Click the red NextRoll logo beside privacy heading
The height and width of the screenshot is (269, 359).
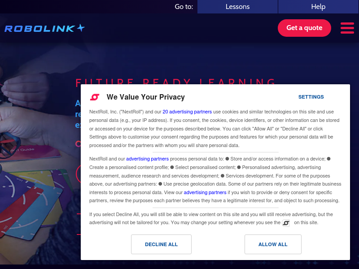95,97
